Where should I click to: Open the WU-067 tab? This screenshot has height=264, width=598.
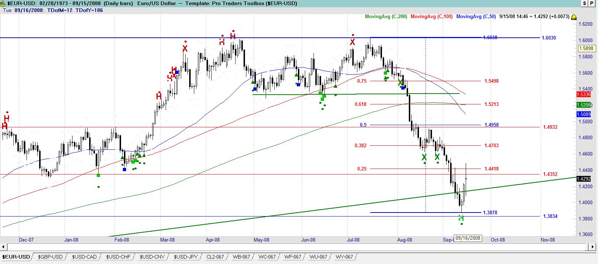[319, 257]
